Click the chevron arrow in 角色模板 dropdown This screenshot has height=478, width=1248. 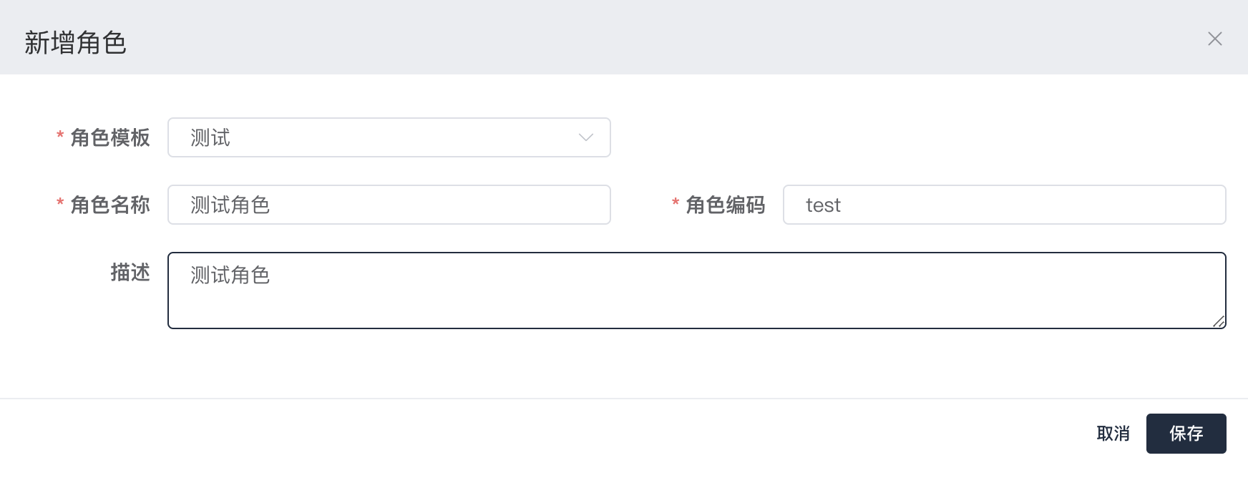click(x=586, y=137)
